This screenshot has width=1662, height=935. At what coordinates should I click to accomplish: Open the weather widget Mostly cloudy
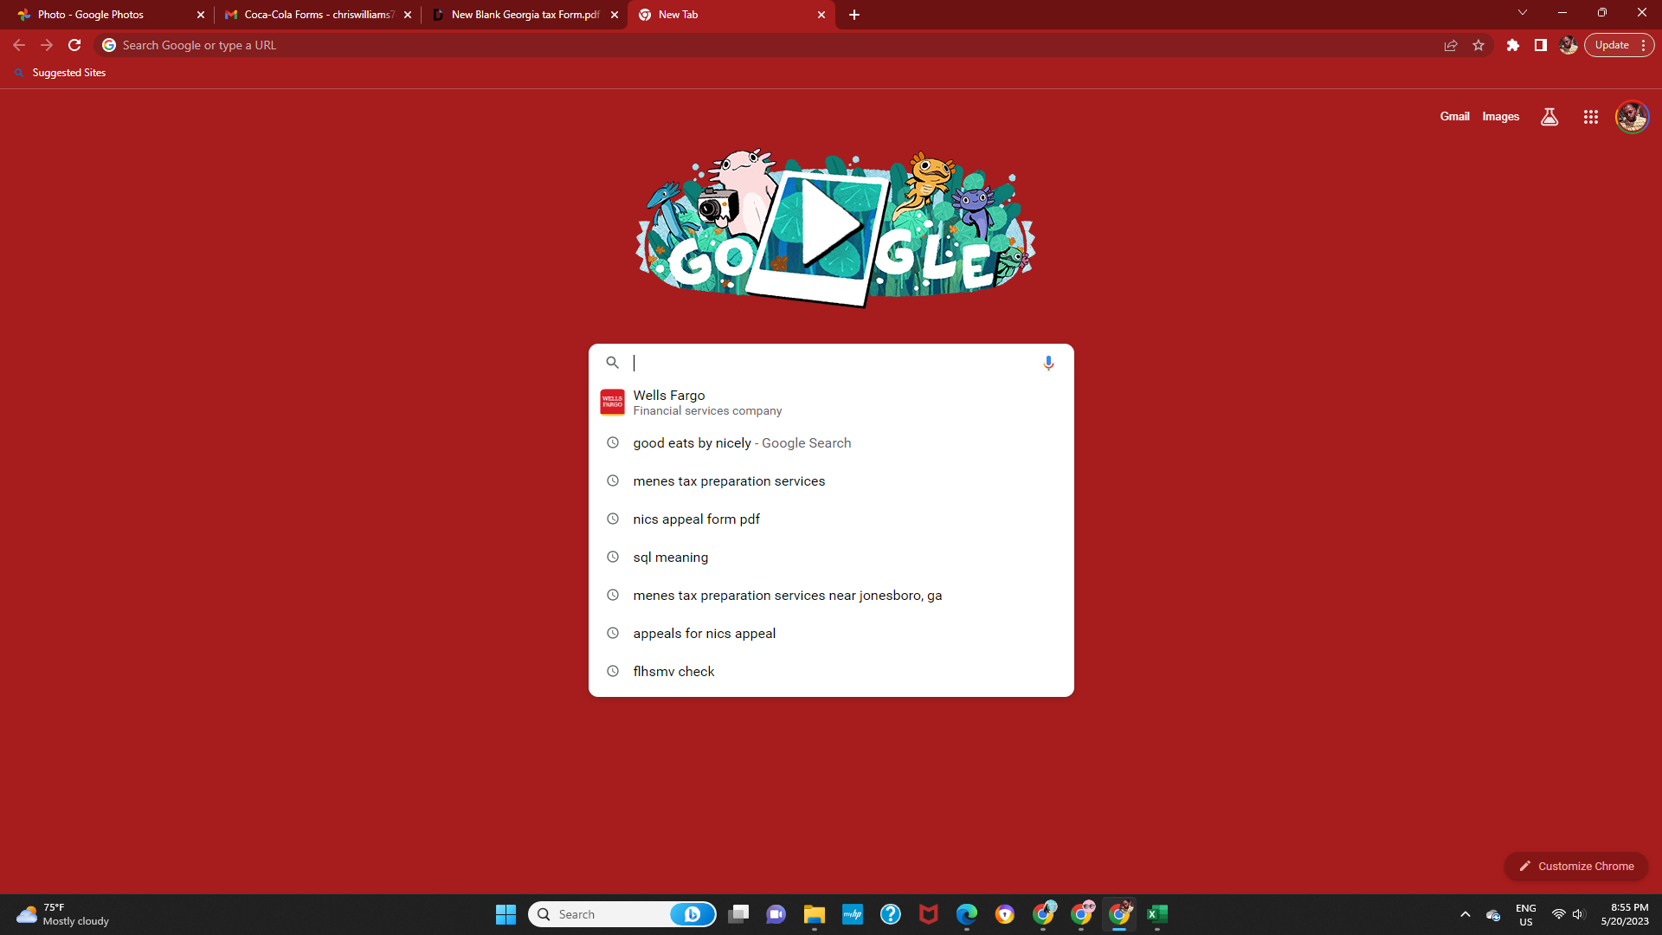coord(62,914)
